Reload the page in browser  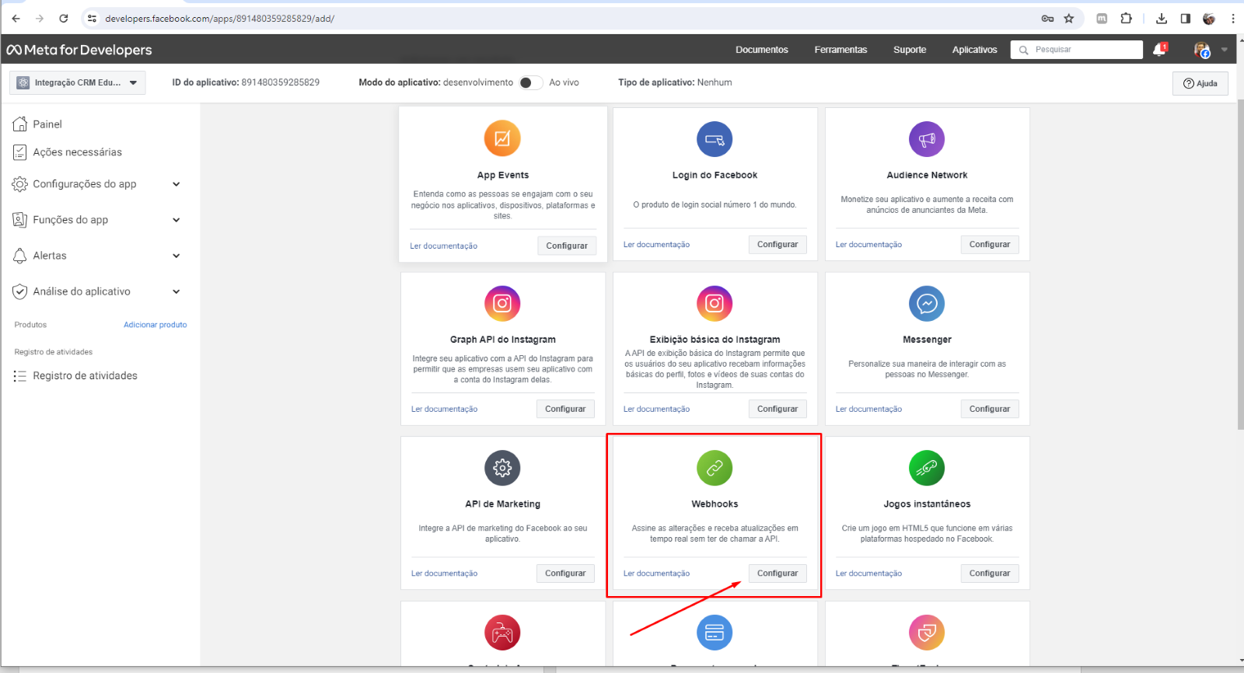coord(64,18)
